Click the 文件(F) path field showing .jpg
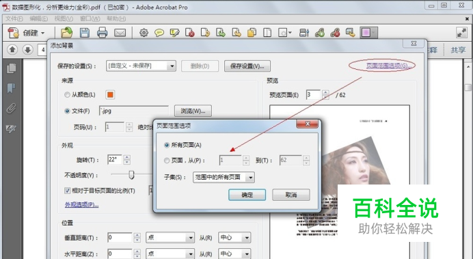The width and height of the screenshot is (473, 259). click(134, 111)
